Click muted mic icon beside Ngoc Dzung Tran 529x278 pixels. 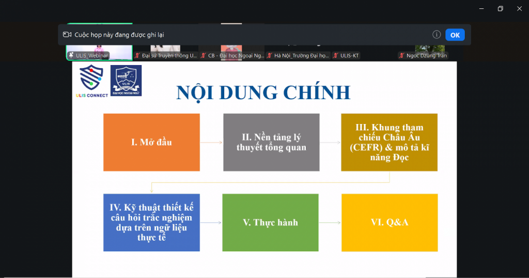point(402,55)
